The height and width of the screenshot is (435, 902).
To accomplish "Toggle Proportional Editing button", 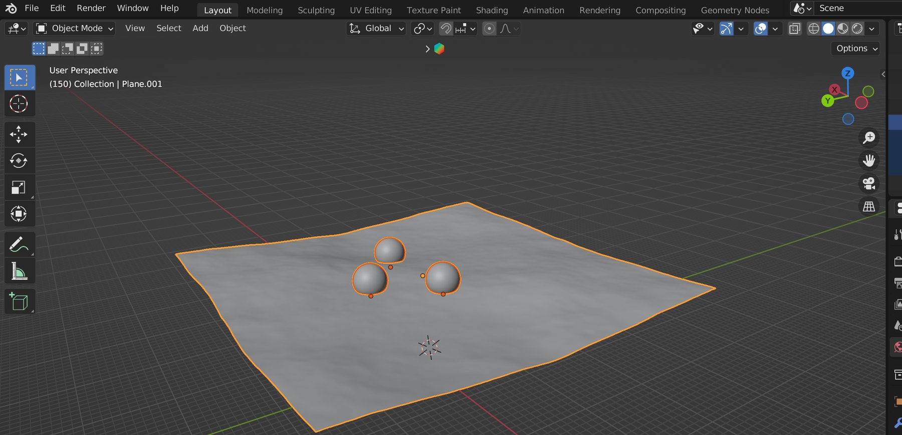I will [x=490, y=29].
